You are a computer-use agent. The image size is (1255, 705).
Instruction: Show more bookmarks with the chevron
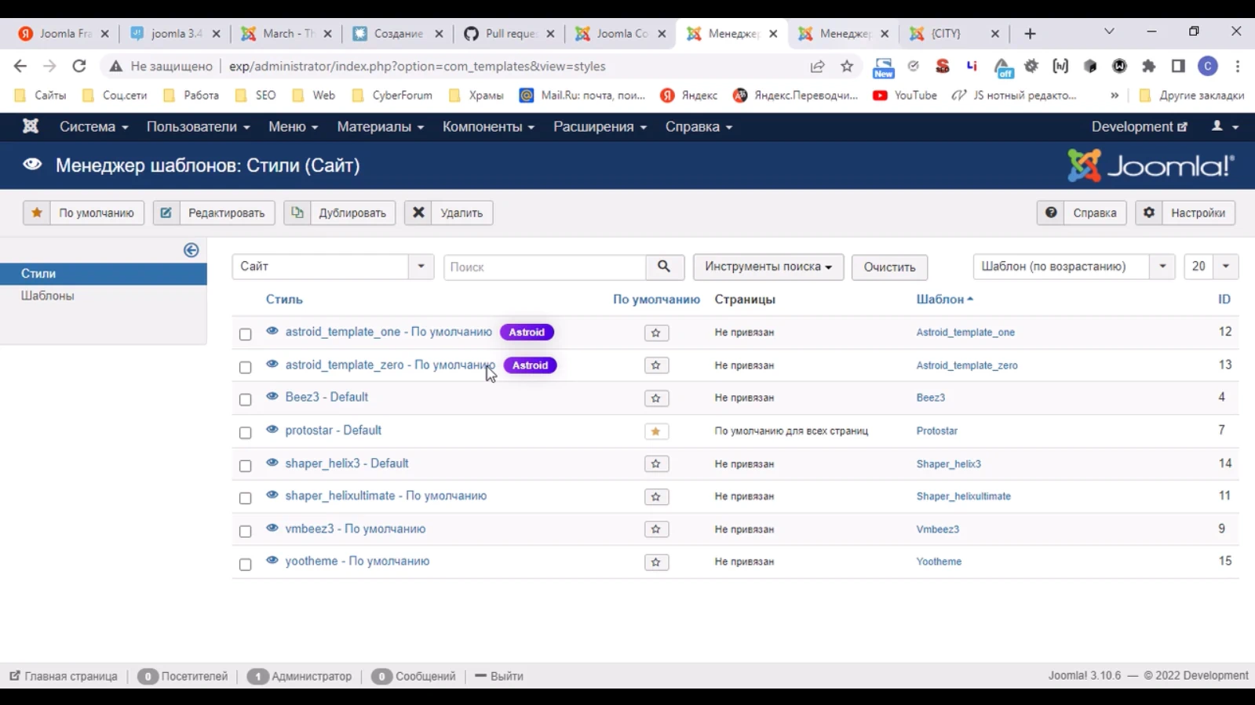1115,96
